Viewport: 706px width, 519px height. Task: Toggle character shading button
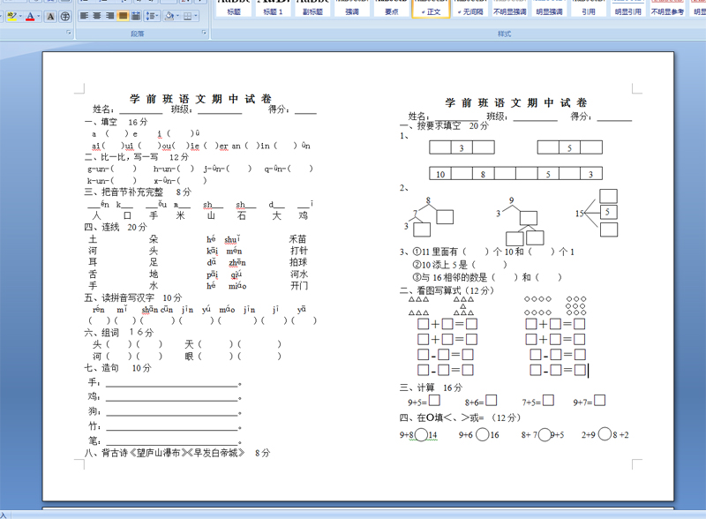pos(51,17)
